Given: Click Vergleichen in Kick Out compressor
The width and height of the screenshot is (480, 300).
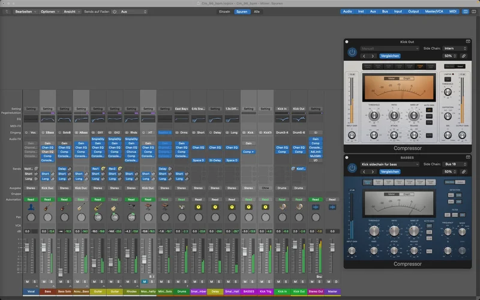Looking at the screenshot, I should pyautogui.click(x=389, y=56).
